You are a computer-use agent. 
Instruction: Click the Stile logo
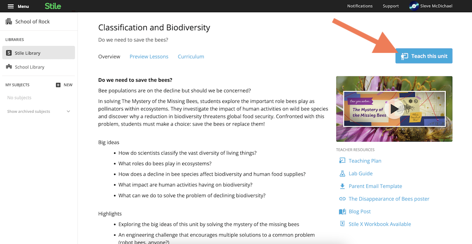(x=52, y=6)
